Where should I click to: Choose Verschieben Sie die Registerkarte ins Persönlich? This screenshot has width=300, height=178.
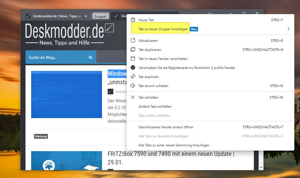[x=210, y=68]
